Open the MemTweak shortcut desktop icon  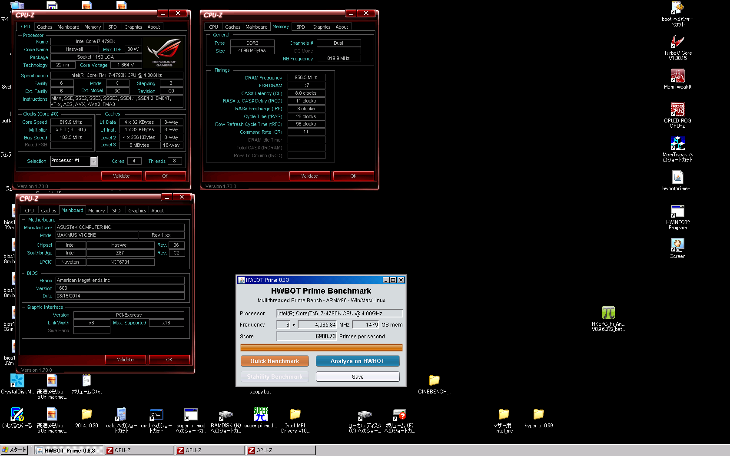click(677, 143)
